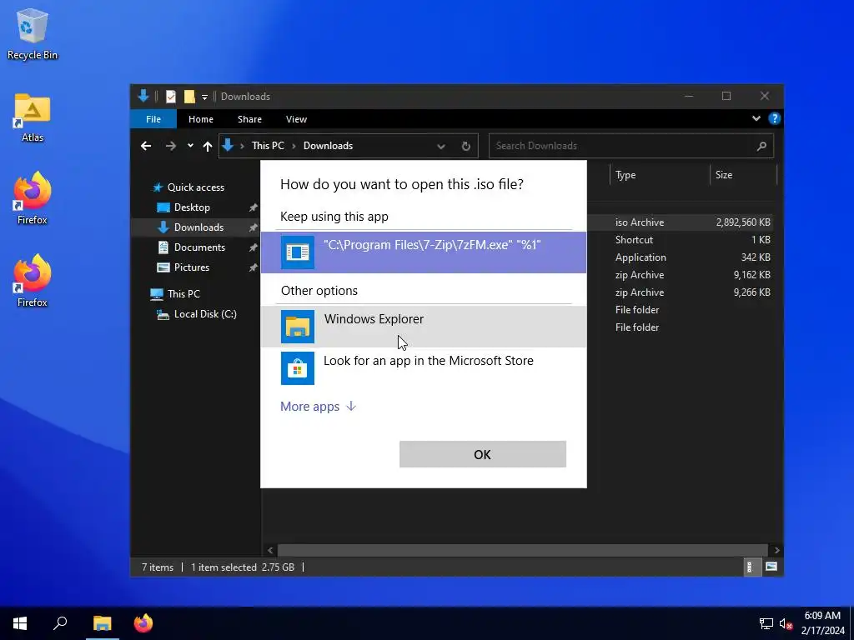This screenshot has width=854, height=640.
Task: Click the horizontal scrollbar in file list
Action: 523,550
